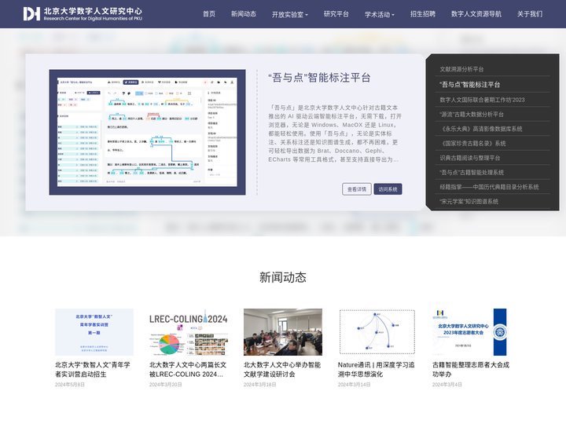Open the 首页 menu item
The image size is (566, 424).
pyautogui.click(x=209, y=14)
